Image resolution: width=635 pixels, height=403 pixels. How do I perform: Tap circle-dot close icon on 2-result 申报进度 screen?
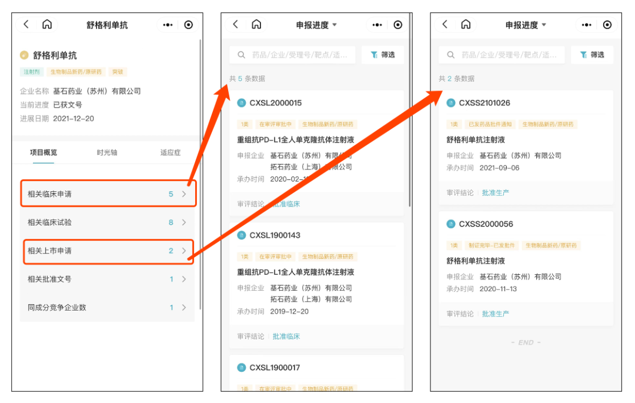pos(607,25)
